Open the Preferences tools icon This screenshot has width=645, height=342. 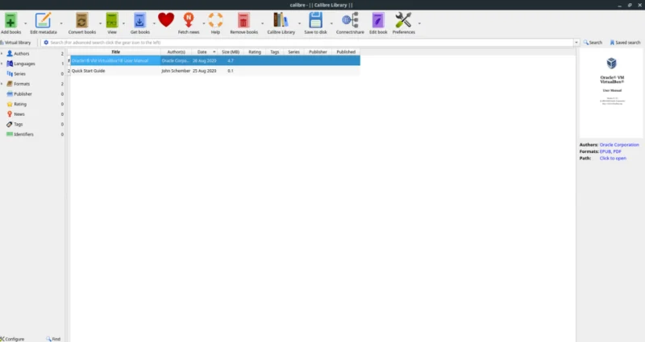click(403, 21)
